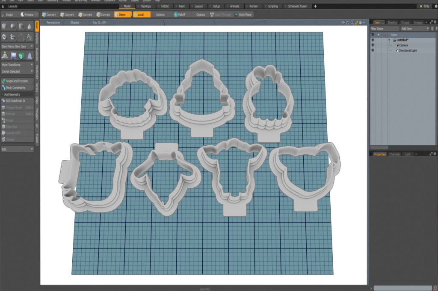Pick the cone primitive tool

coord(30,26)
